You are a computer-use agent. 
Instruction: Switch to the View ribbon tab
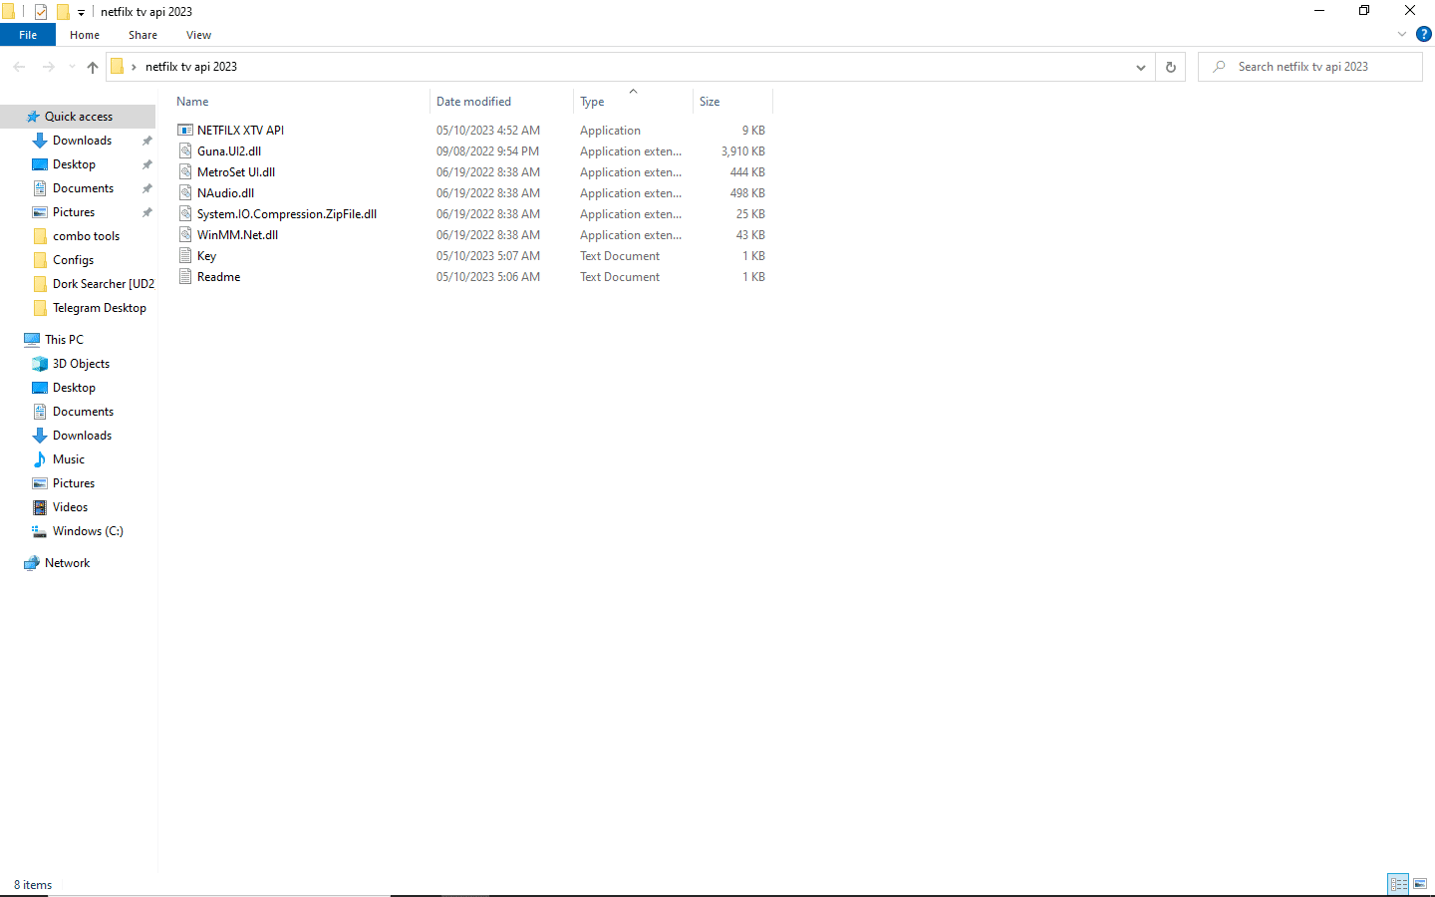tap(198, 35)
